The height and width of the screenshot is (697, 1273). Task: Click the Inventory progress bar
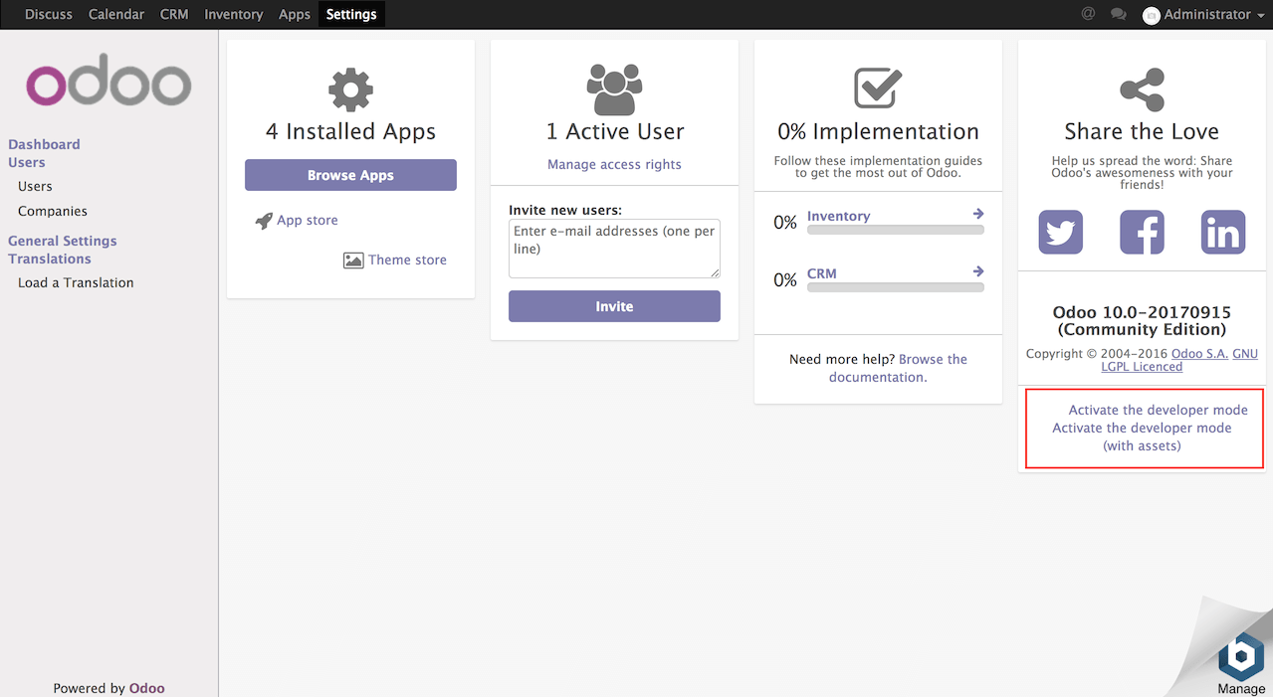(896, 230)
